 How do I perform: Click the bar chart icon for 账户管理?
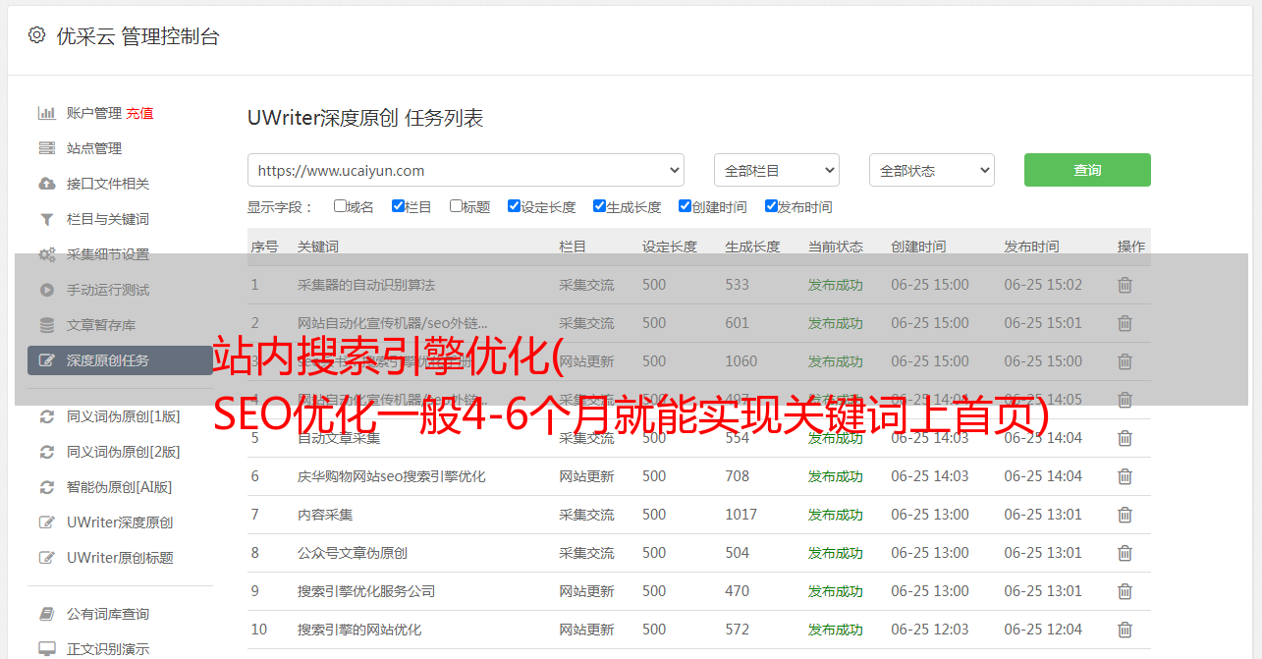click(x=46, y=113)
